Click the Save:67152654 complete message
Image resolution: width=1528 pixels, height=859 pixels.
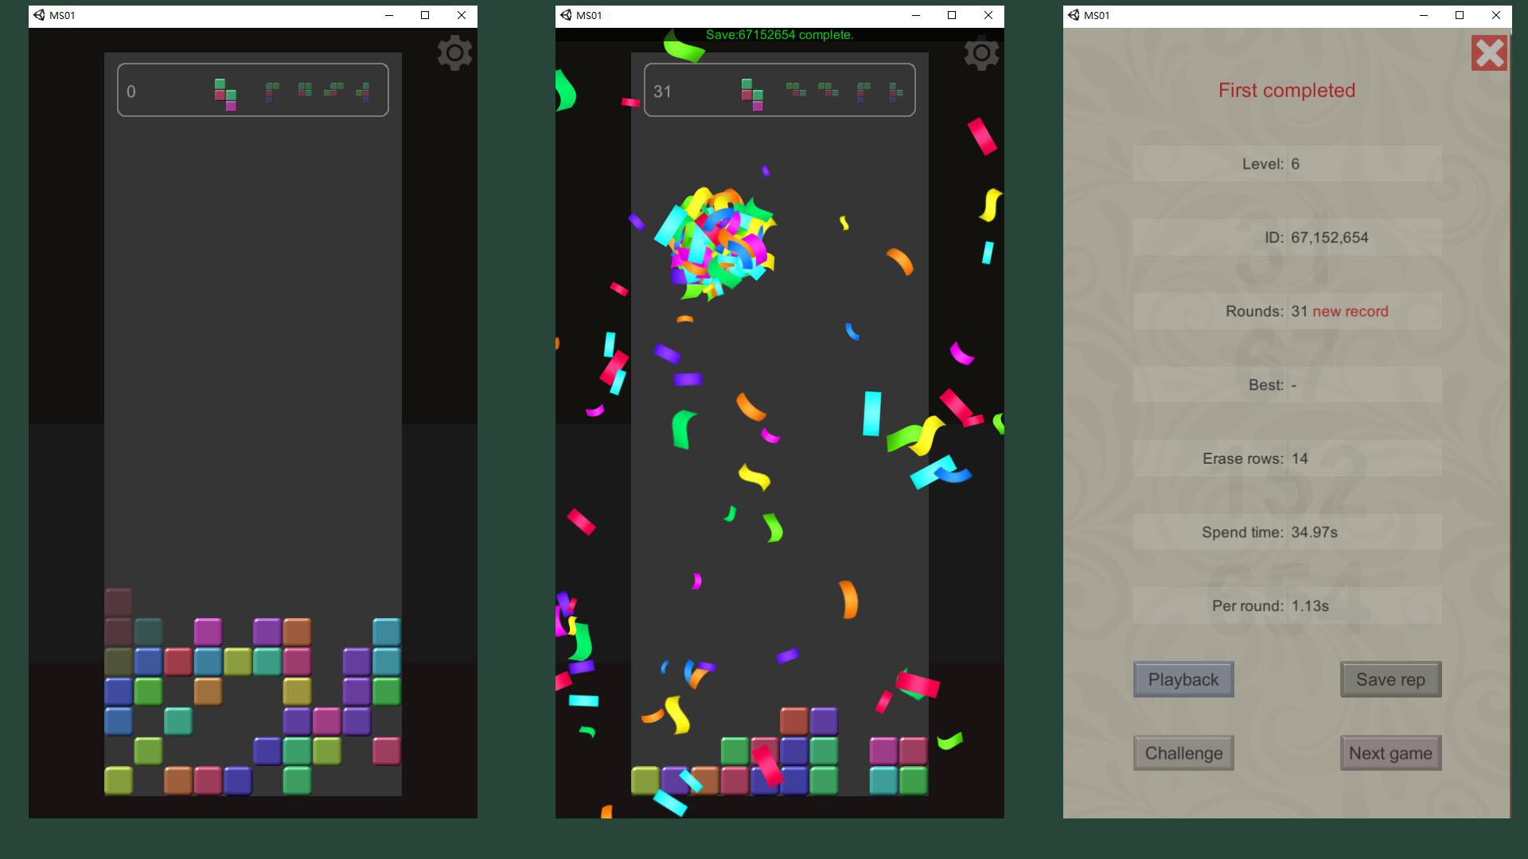(779, 34)
